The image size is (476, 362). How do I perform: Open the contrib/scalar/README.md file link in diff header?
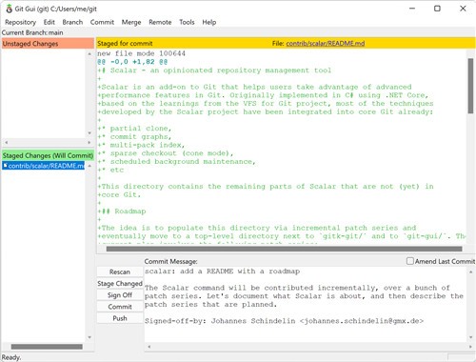326,44
